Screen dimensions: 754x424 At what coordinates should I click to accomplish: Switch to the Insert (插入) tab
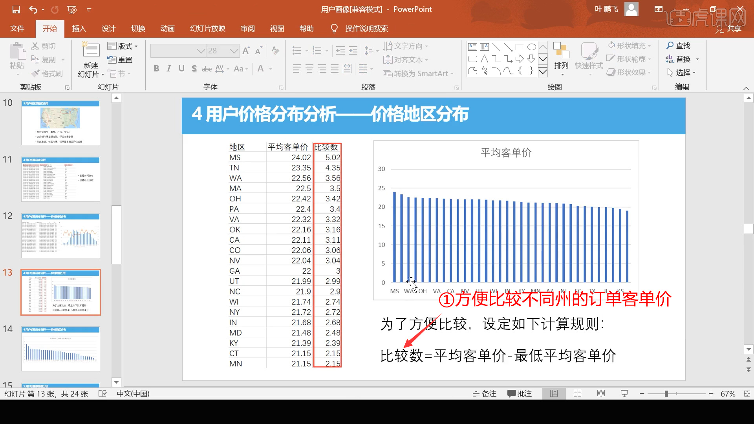[79, 29]
